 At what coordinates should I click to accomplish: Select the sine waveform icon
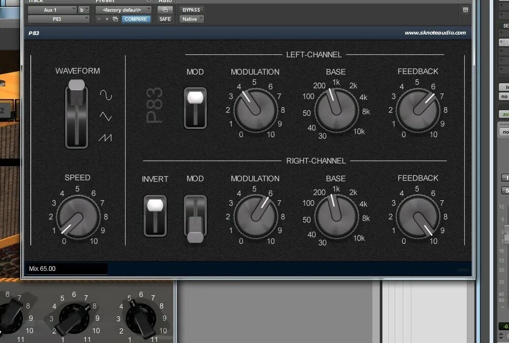[x=106, y=95]
